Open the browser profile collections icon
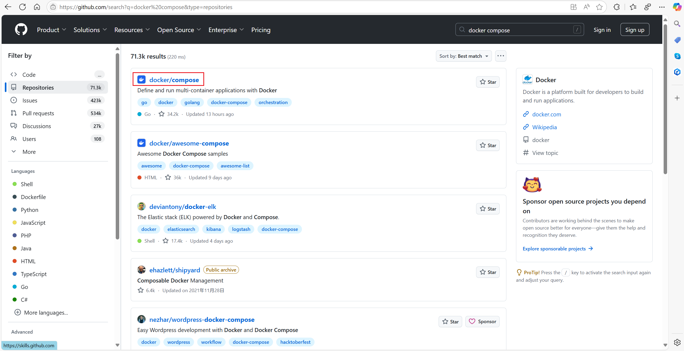The image size is (684, 351). [647, 7]
